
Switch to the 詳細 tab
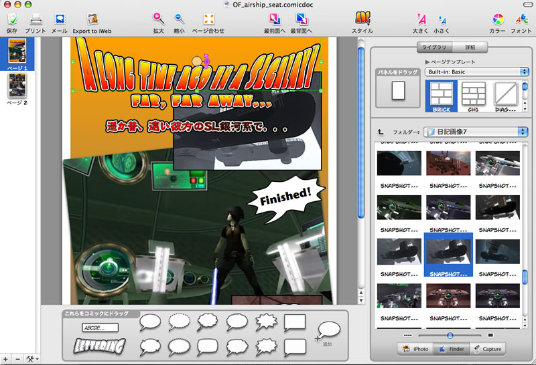tap(470, 47)
